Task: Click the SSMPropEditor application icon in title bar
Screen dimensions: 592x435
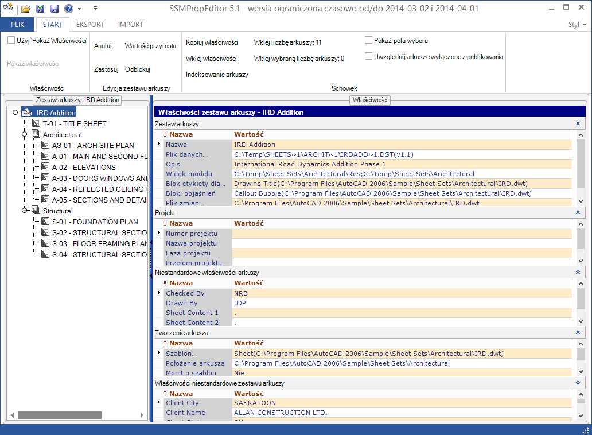Action: tap(8, 7)
